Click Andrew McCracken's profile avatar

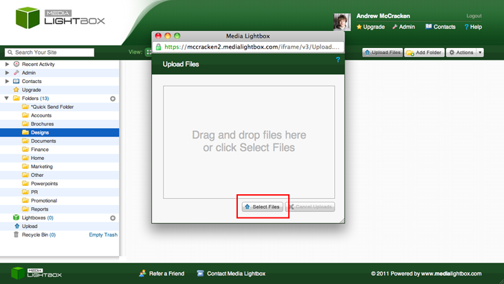[x=342, y=22]
